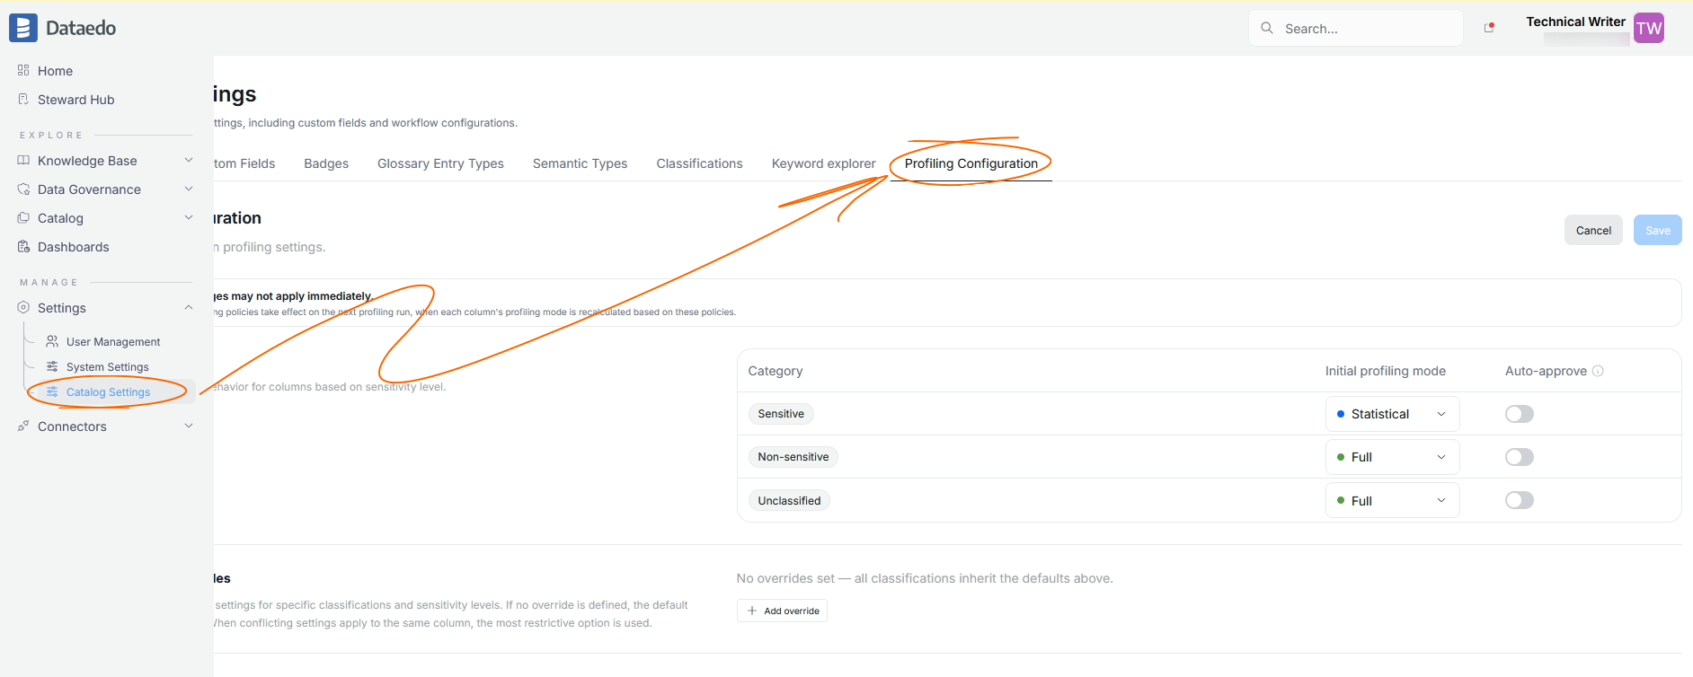The width and height of the screenshot is (1693, 677).
Task: Open System Settings in sidebar
Action: [108, 367]
